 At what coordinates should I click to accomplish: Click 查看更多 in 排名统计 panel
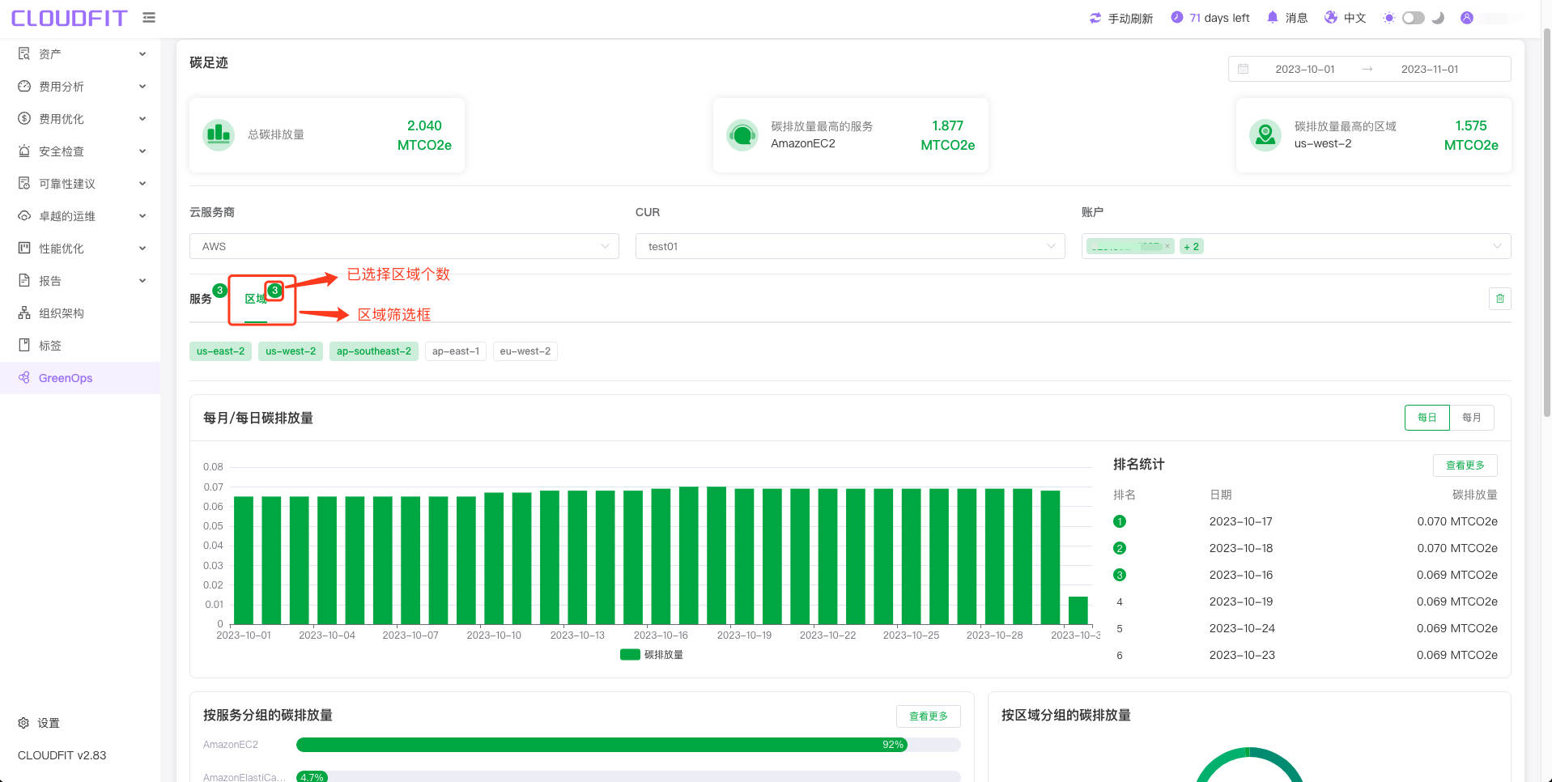pos(1465,465)
